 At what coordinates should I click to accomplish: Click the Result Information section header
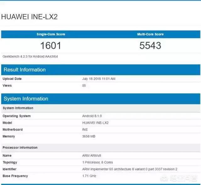point(100,70)
